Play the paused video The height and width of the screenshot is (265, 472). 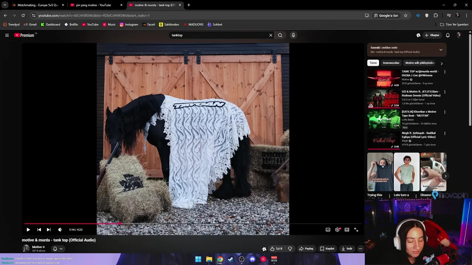28,230
